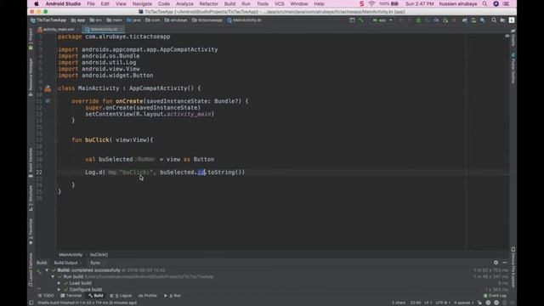Click TicTacToeApp in navigation breadcrumb
544x306 pixels.
48,20
